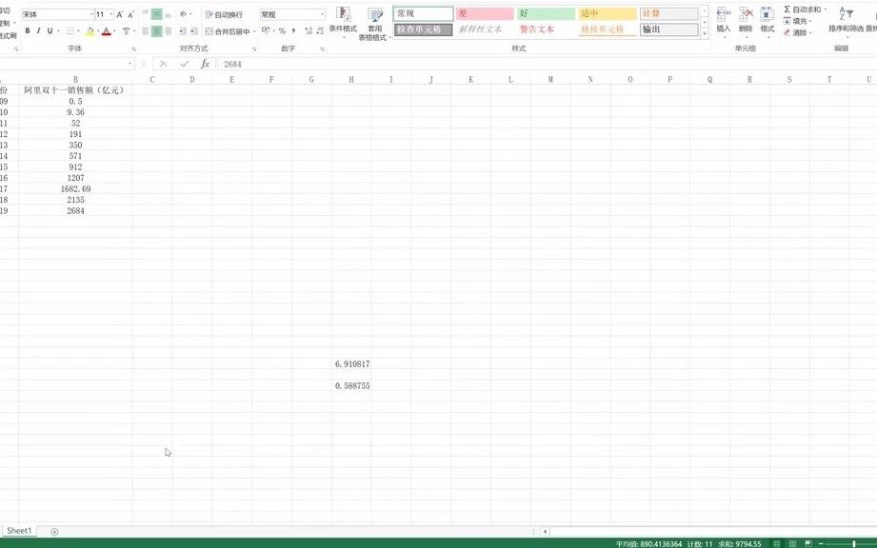Open the font size dropdown

pyautogui.click(x=110, y=11)
